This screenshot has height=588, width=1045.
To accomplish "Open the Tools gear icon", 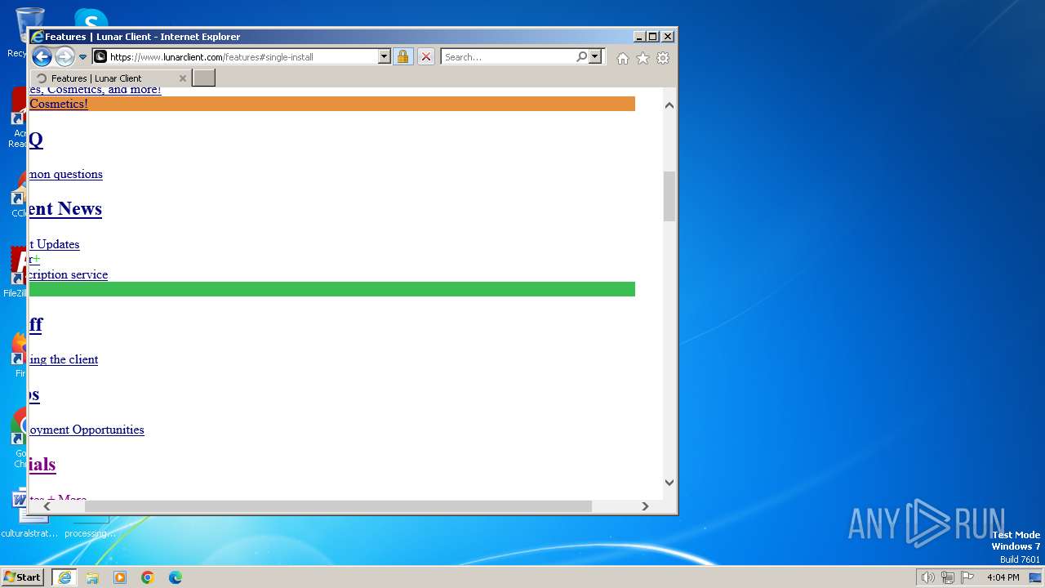I will (x=663, y=58).
